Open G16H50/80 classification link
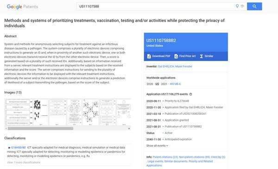Viewport: 278px width, 169px height. 19,147
